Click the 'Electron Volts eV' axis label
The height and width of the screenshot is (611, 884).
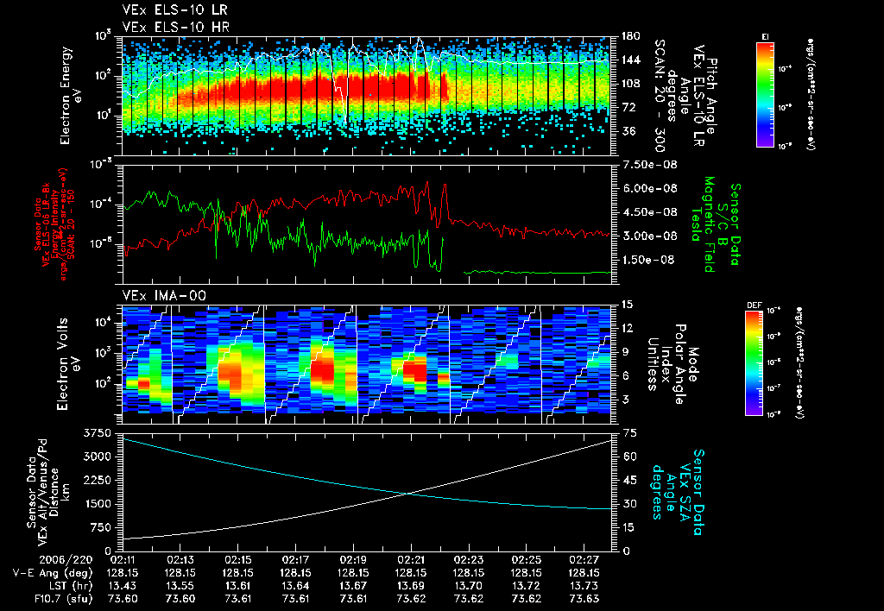point(67,365)
